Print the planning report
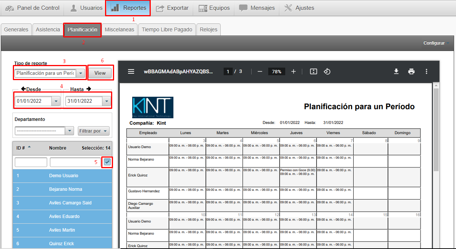 [411, 71]
